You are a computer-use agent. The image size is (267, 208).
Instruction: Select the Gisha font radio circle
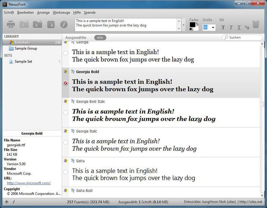pyautogui.click(x=66, y=172)
